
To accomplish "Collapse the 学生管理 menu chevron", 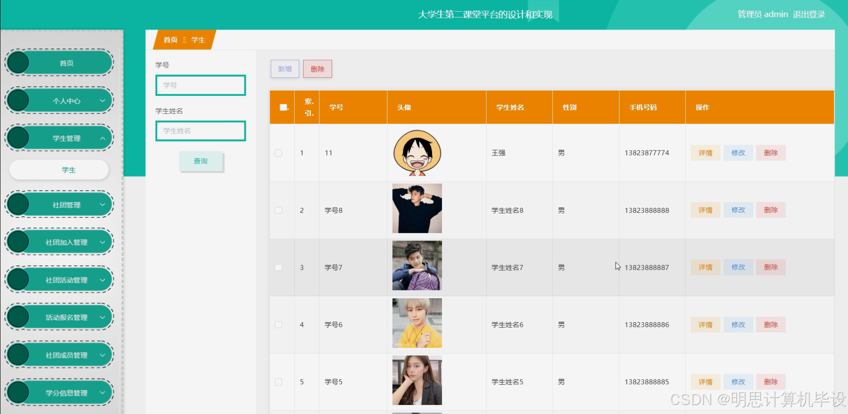I will [102, 138].
